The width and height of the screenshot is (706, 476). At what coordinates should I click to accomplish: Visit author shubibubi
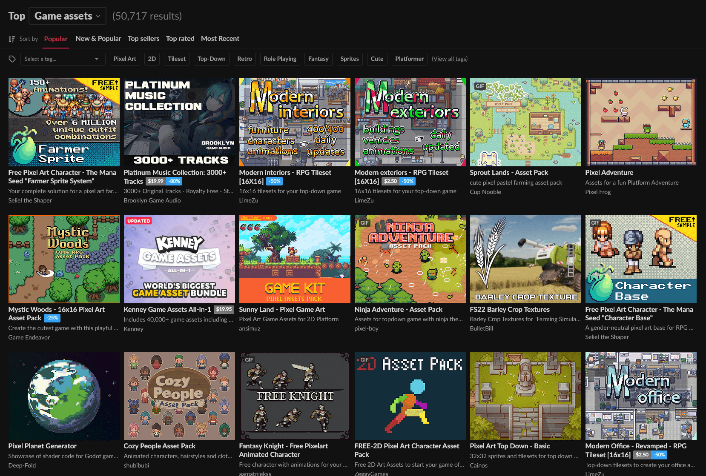tap(136, 465)
